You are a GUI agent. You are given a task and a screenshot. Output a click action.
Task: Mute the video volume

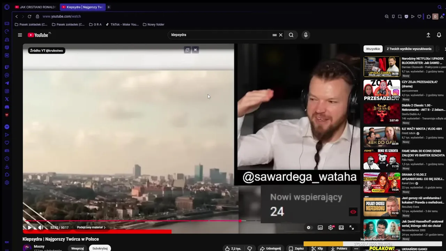coord(41,227)
